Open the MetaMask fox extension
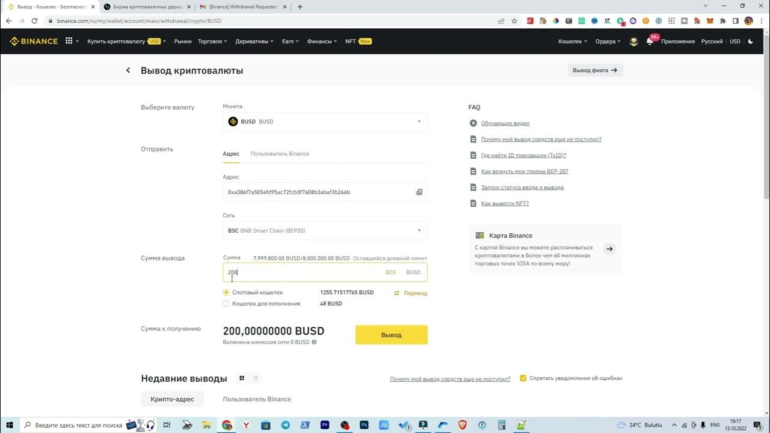Screen dimensions: 770x433 710,20
